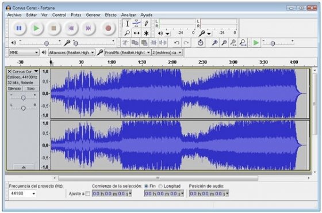Viewport: 322px width, 213px height.
Task: Open the Corvus Cor track menu dropdown
Action: point(36,71)
